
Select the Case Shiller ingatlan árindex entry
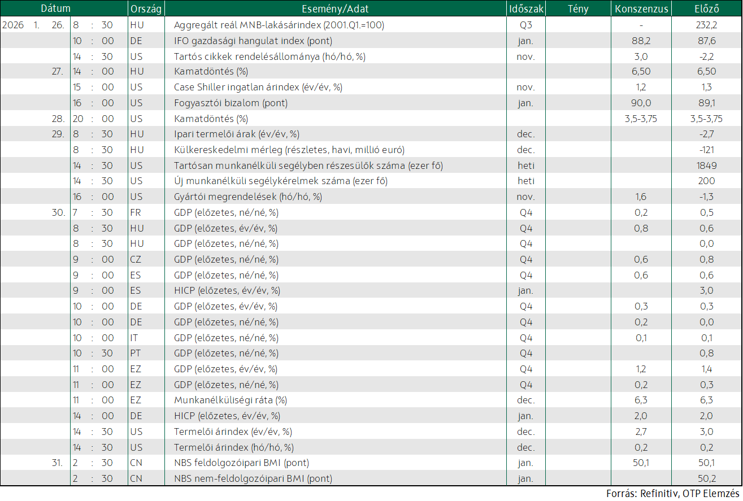(258, 88)
